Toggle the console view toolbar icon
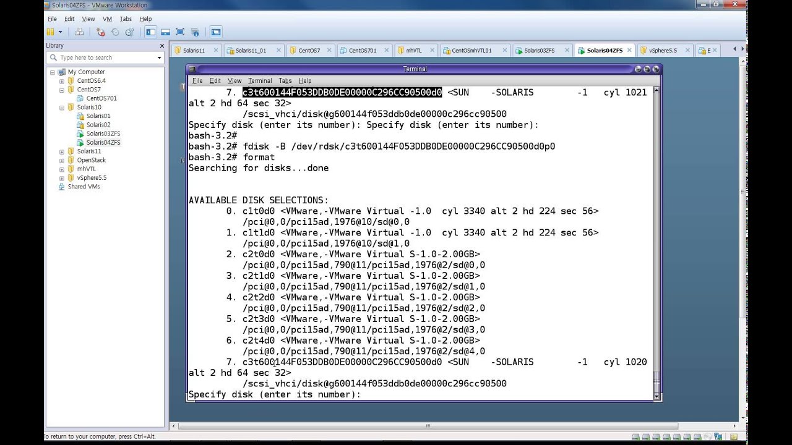This screenshot has width=792, height=445. click(x=216, y=32)
